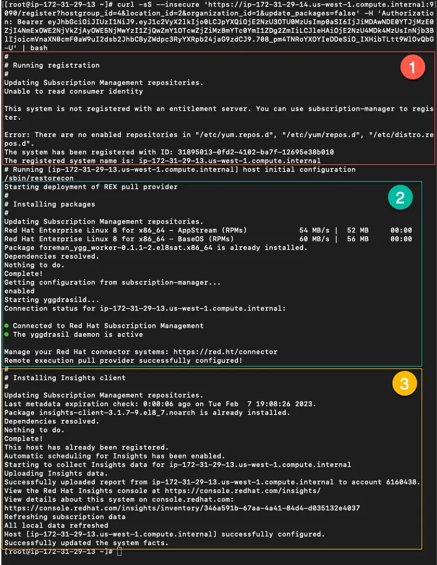This screenshot has width=437, height=565.
Task: Click "Unable to read consumer identity" line
Action: [x=74, y=91]
